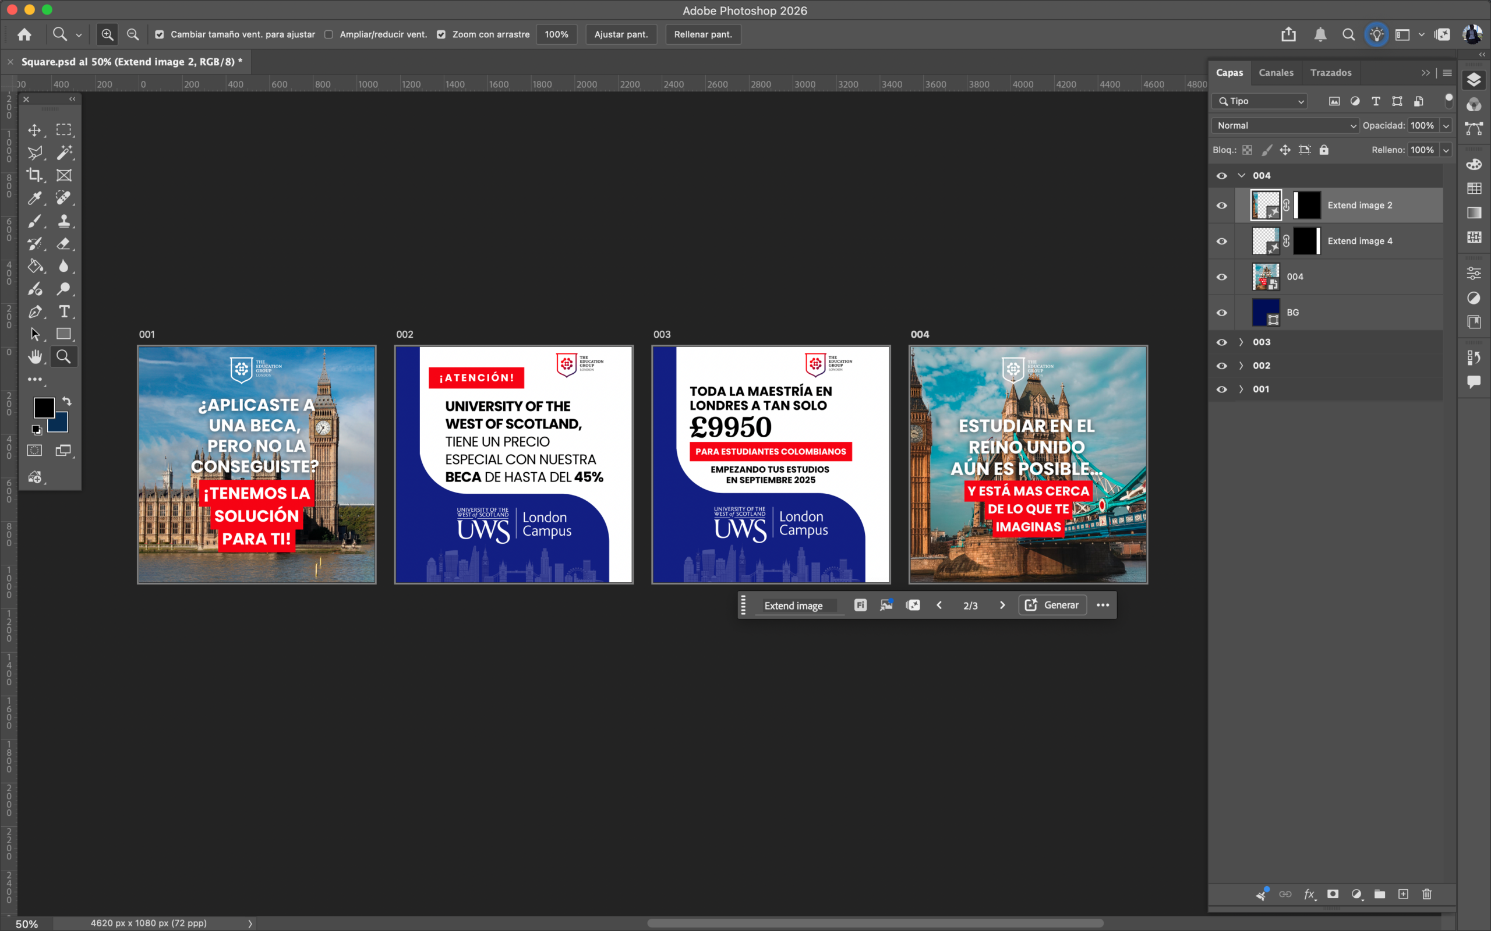Select the Clone Stamp tool

click(63, 221)
